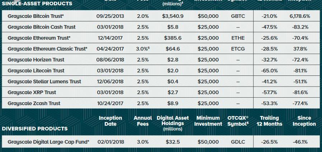The height and width of the screenshot is (152, 322).
Task: Open Grayscale Stellar Lumens Trust entry
Action: pyautogui.click(x=44, y=82)
